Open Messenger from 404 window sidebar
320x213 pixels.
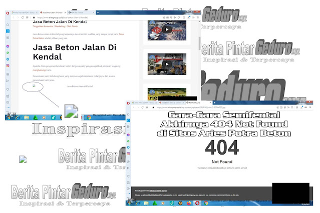point(128,135)
